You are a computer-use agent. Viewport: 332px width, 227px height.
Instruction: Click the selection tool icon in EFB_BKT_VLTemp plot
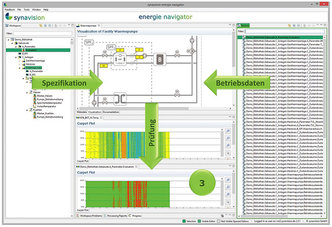point(228,152)
